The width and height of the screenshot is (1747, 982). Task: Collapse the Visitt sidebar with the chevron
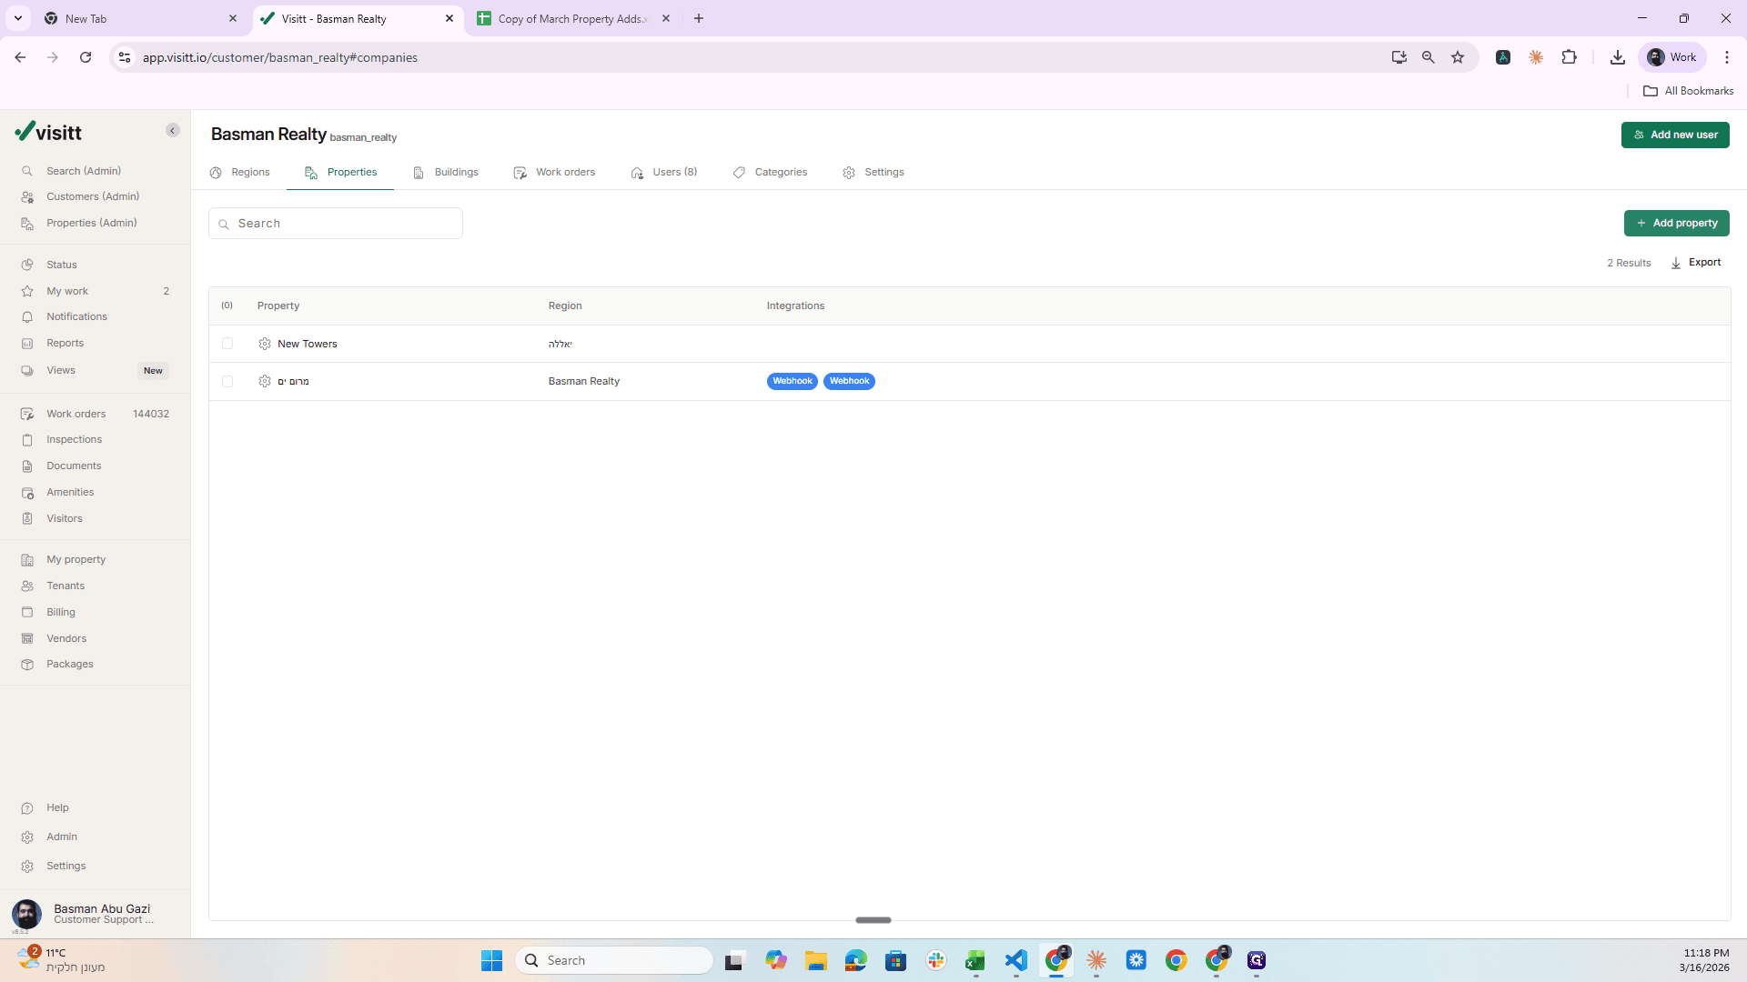(x=173, y=131)
